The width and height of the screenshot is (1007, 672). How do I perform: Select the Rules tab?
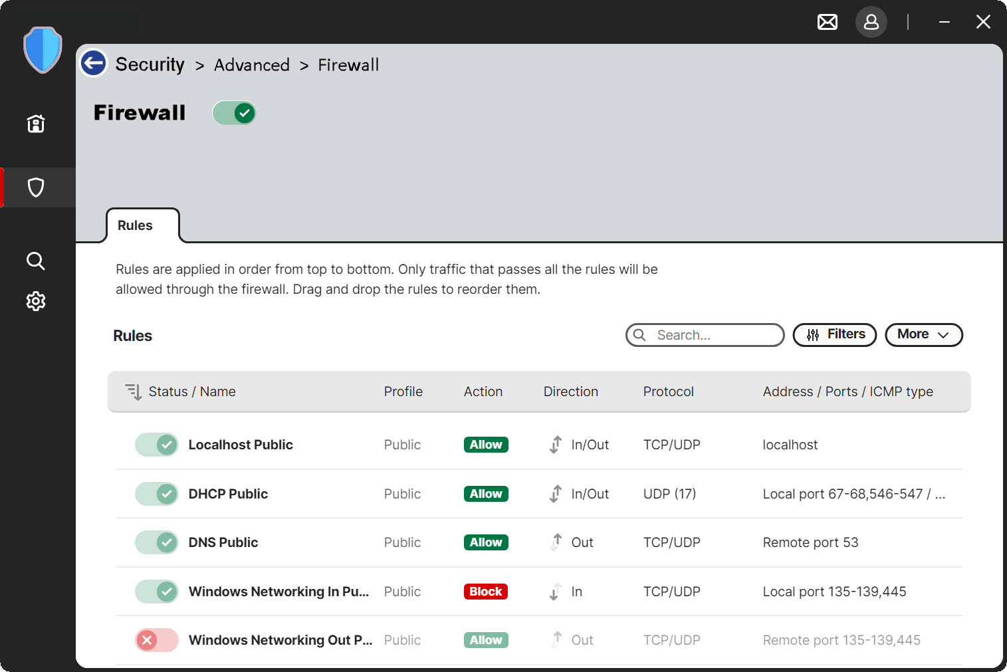point(135,225)
